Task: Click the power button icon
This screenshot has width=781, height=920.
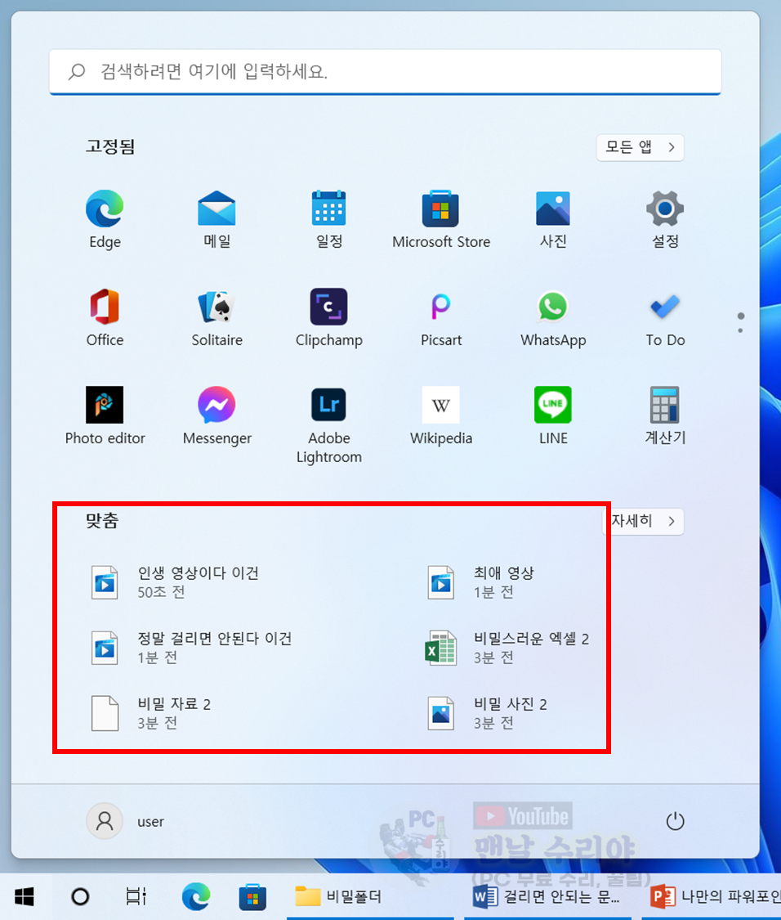Action: [675, 821]
